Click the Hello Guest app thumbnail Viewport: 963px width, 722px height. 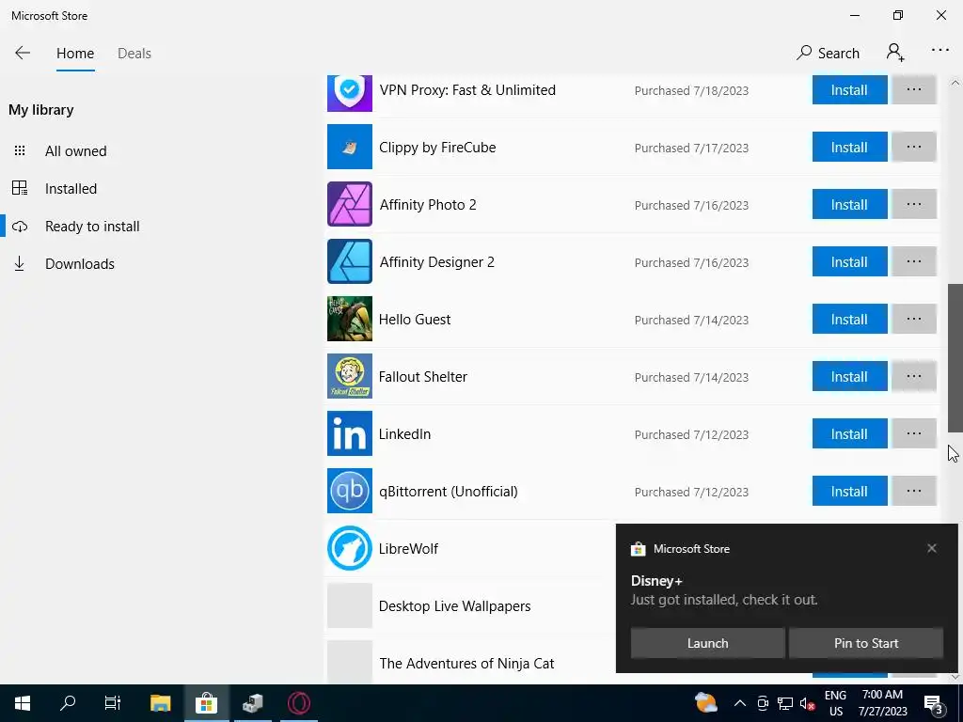tap(350, 319)
